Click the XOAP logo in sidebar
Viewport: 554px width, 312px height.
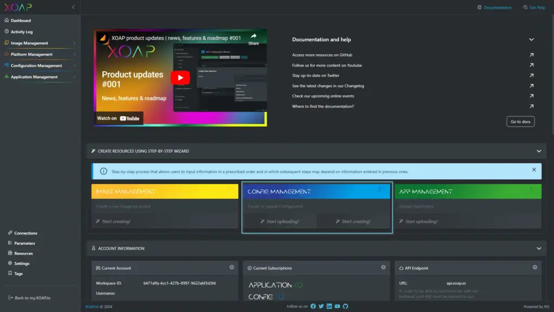click(x=18, y=7)
